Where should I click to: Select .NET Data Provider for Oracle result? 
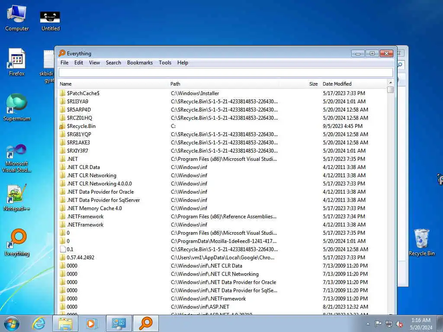click(x=100, y=192)
